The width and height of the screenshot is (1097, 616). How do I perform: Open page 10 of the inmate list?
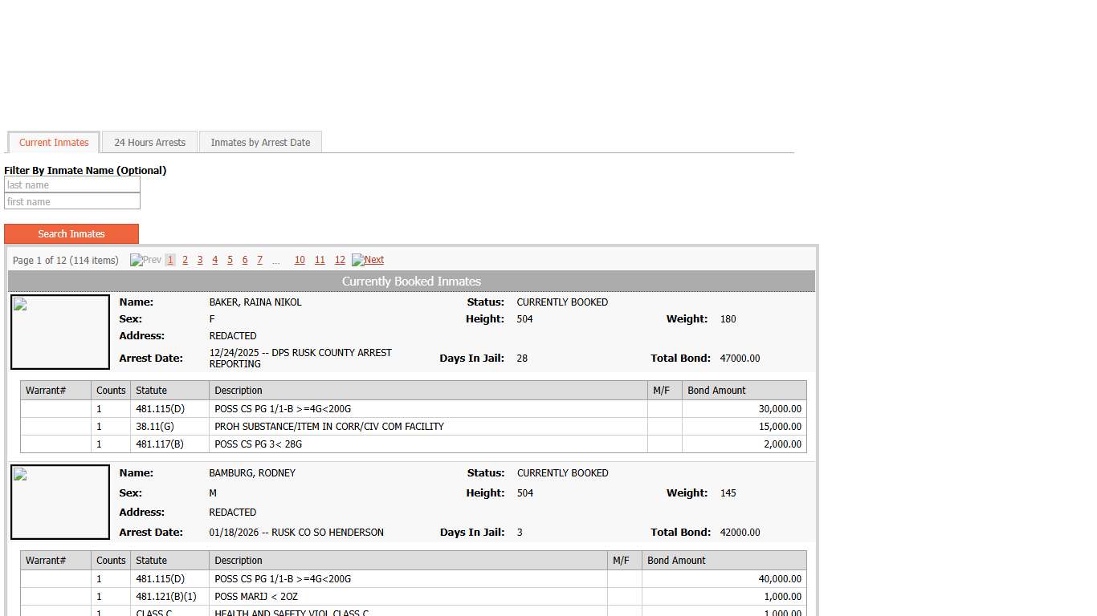(x=300, y=260)
